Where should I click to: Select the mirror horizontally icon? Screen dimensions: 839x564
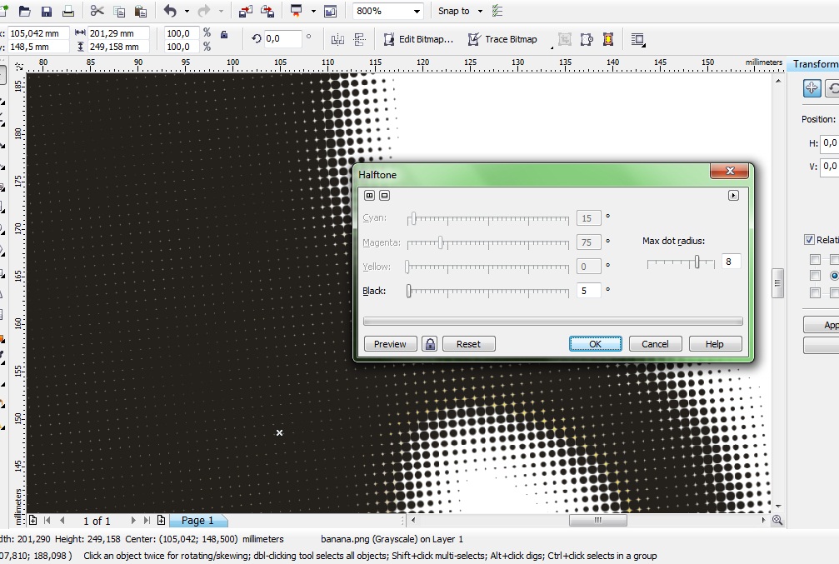click(337, 39)
